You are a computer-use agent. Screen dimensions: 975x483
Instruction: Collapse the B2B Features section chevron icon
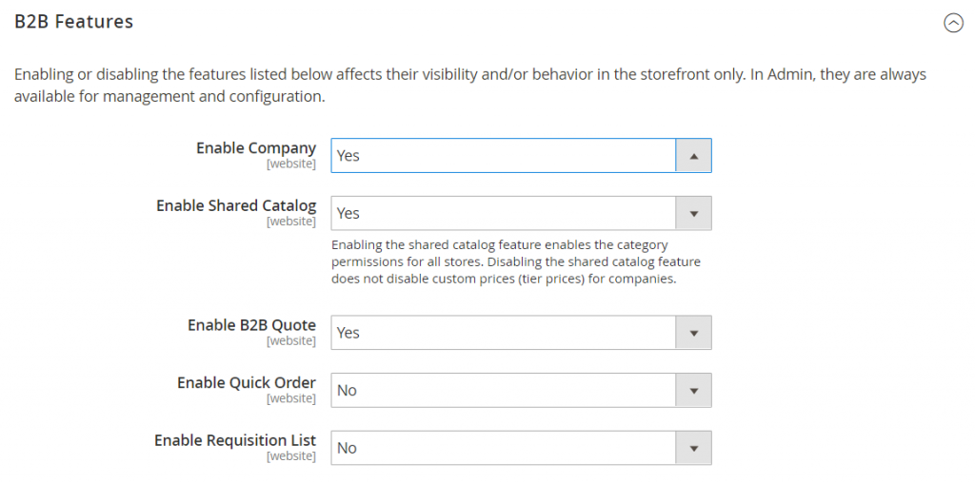[x=953, y=24]
